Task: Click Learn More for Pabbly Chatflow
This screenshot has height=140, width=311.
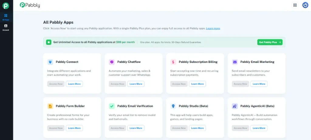Action: [x=136, y=84]
